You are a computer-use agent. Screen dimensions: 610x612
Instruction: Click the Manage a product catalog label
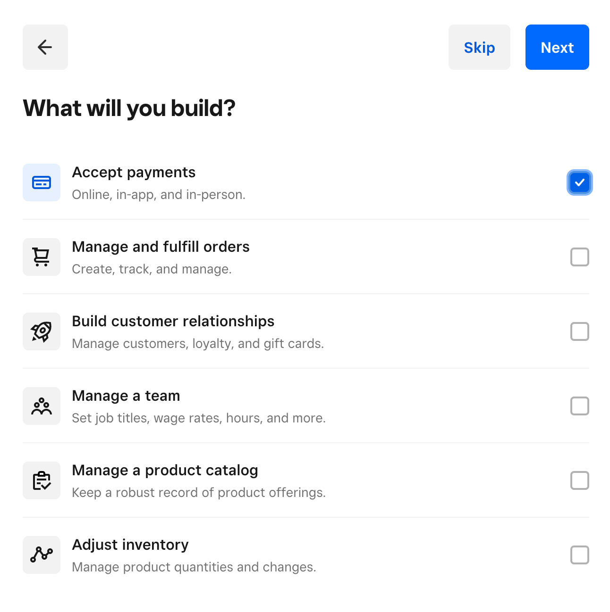point(165,471)
